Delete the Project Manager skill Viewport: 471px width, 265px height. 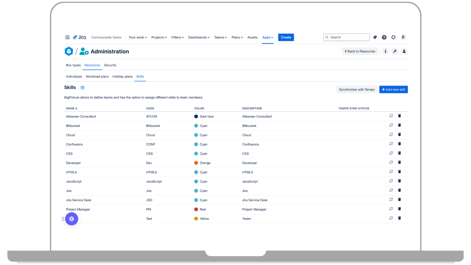399,209
